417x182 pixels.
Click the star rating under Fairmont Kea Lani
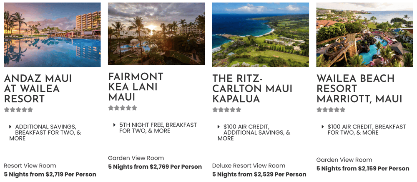click(x=123, y=108)
